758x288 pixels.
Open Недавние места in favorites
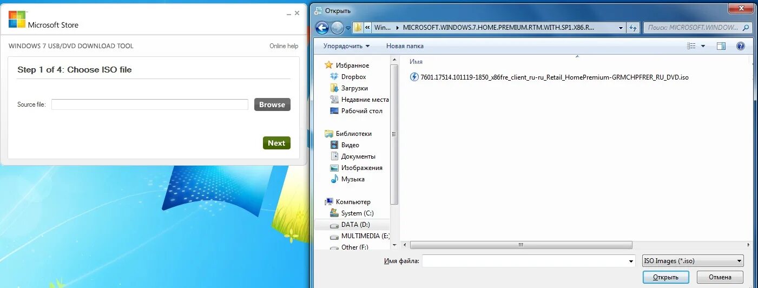(x=365, y=99)
